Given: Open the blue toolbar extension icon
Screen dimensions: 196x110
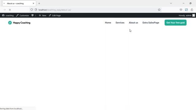Looking at the screenshot, I should click(187, 10).
